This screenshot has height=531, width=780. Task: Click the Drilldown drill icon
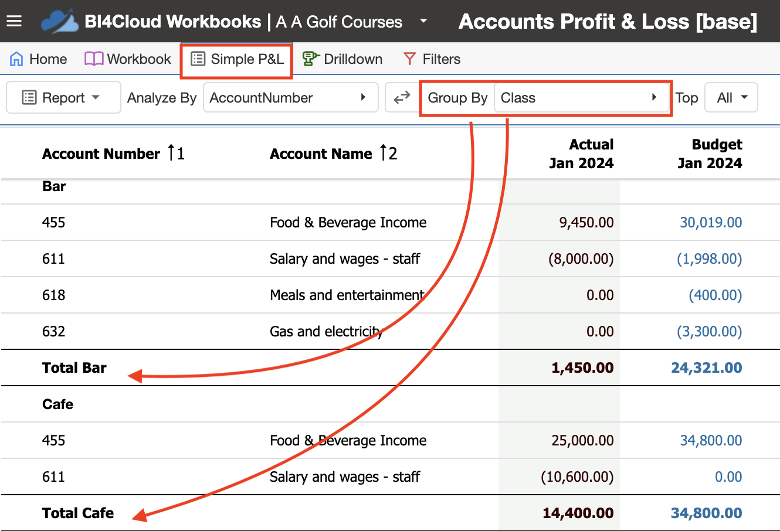(x=310, y=59)
